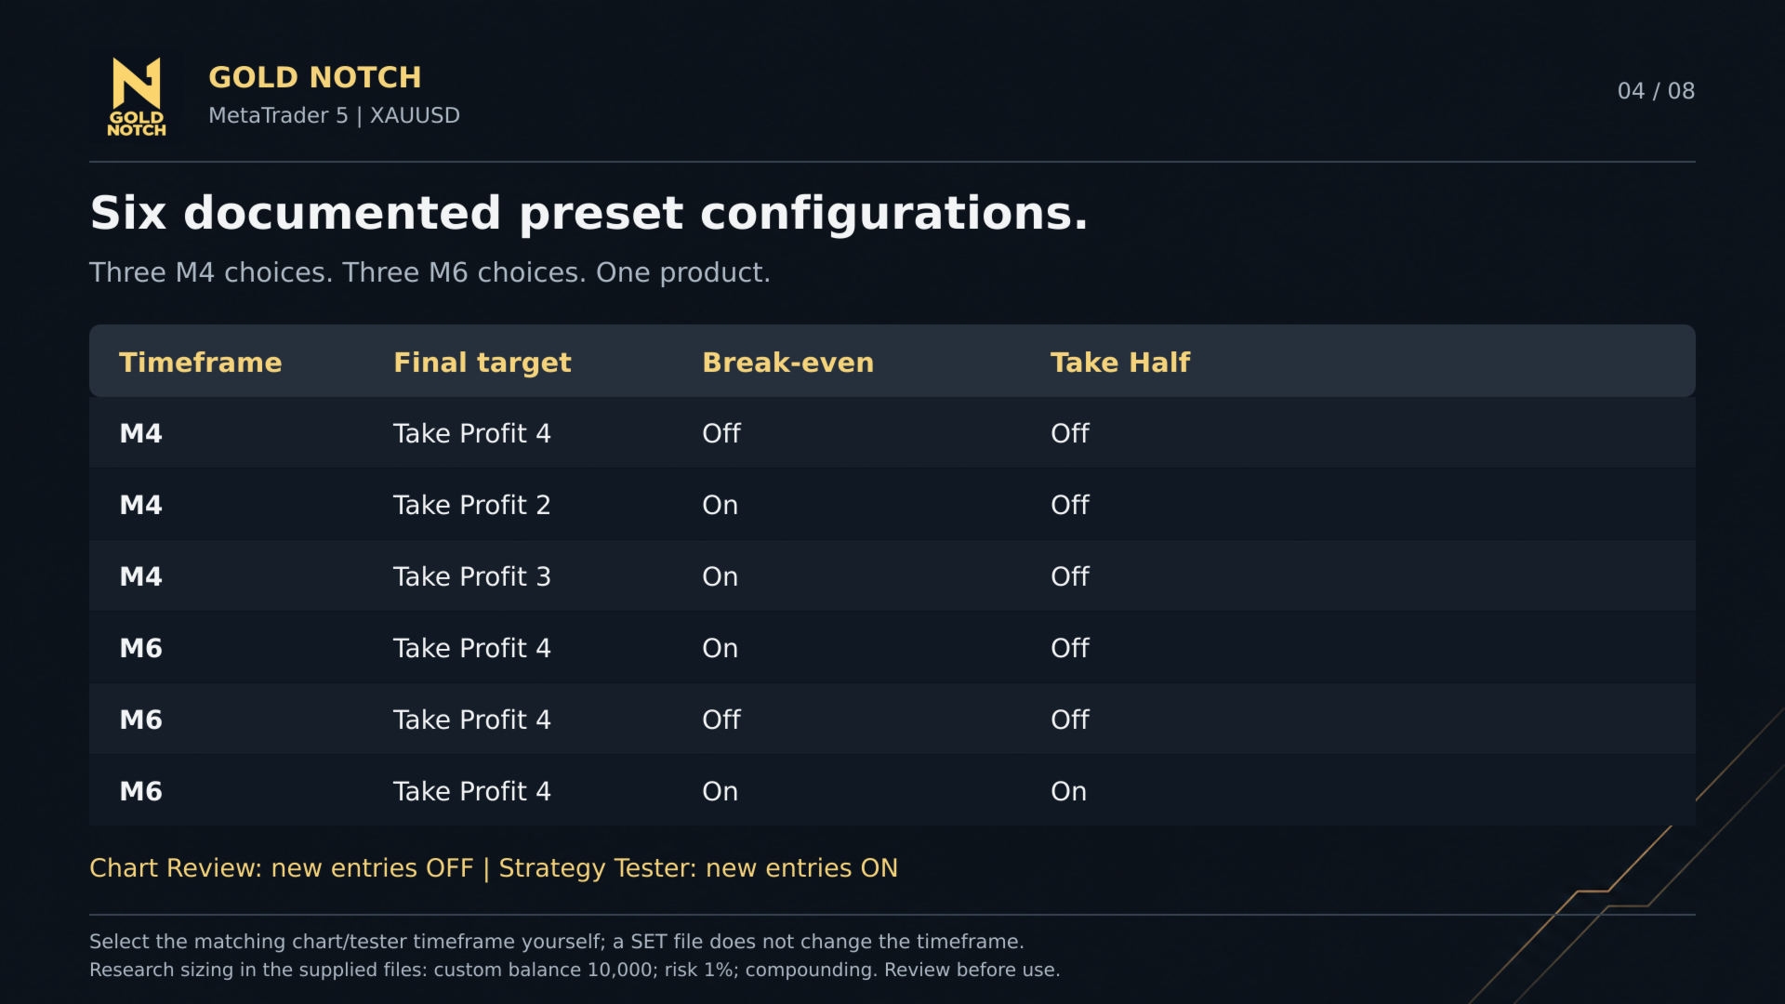The height and width of the screenshot is (1004, 1785).
Task: Click the GOLD NOTCH title text
Action: 315,77
